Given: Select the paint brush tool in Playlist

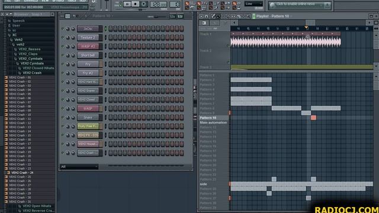Looking at the screenshot, I should [x=219, y=16].
